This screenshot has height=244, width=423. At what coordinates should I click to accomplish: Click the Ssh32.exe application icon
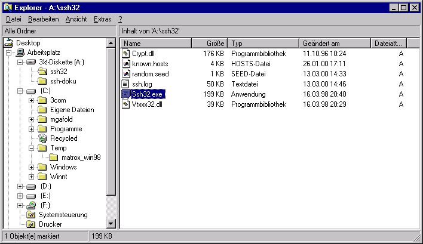point(126,94)
